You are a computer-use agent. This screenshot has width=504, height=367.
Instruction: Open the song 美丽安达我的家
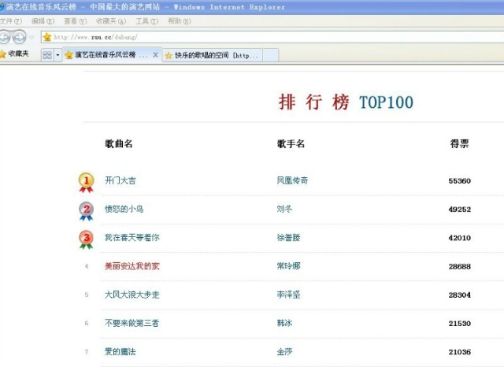coord(132,266)
